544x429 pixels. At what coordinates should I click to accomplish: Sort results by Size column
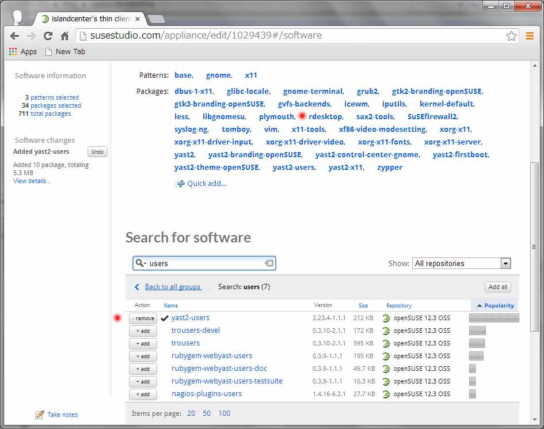363,305
